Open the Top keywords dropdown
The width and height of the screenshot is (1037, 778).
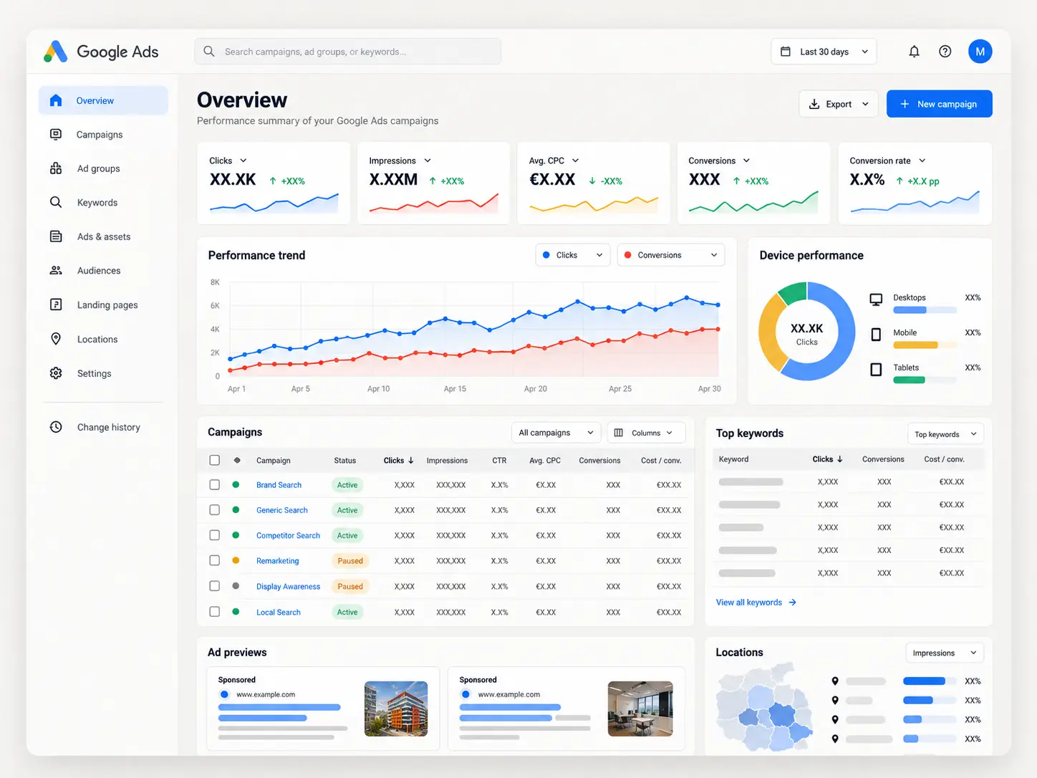(945, 434)
